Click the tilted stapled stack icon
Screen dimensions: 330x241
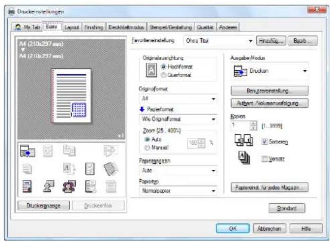pyautogui.click(x=111, y=168)
